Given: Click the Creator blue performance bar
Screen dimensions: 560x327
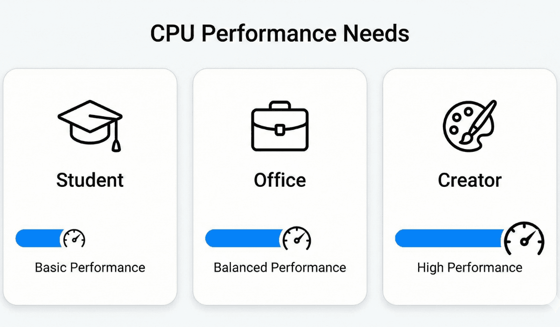Looking at the screenshot, I should (x=449, y=238).
